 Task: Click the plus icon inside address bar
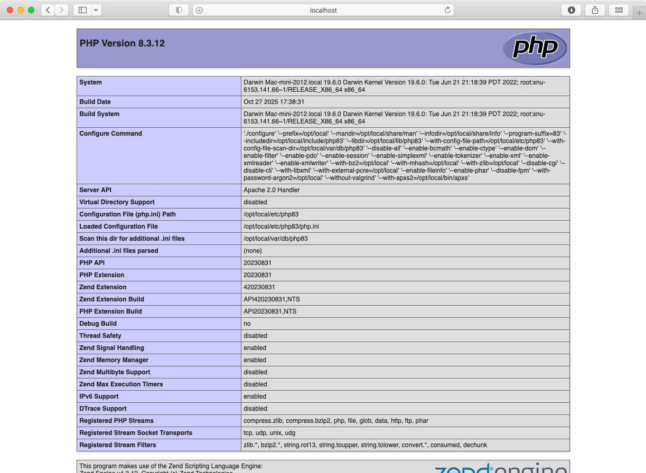click(x=200, y=10)
